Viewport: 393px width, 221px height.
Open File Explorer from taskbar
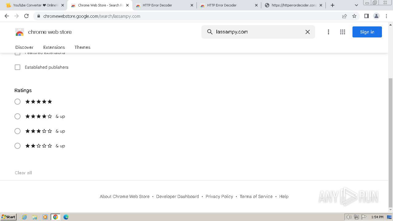click(35, 217)
